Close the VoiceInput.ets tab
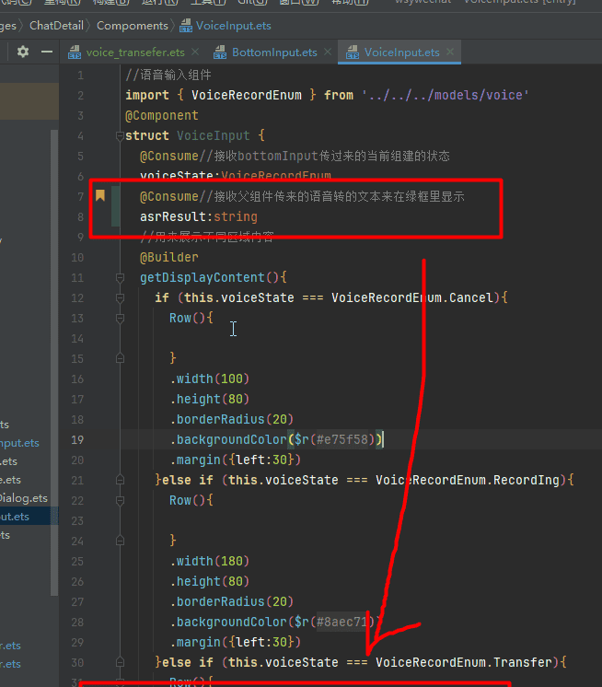602x687 pixels. coord(449,53)
